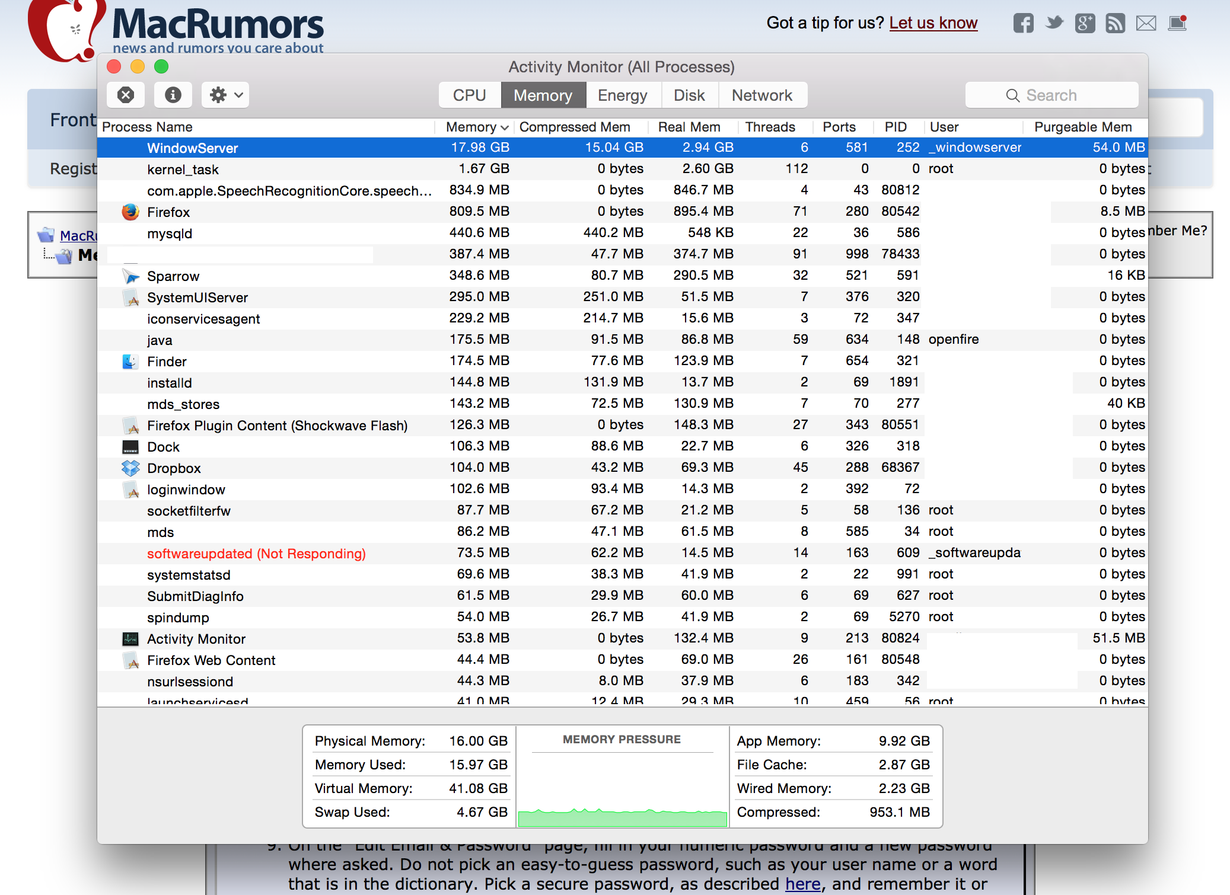Viewport: 1230px width, 895px height.
Task: Switch to the Energy tab
Action: 623,95
